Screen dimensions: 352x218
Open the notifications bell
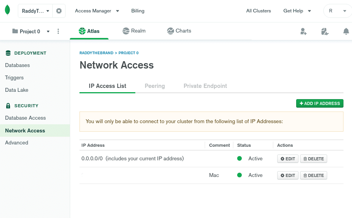pos(346,31)
